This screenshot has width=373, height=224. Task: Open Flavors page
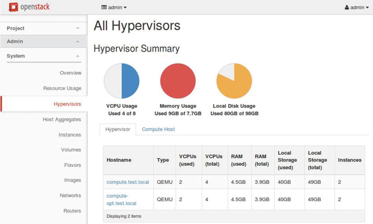[73, 165]
